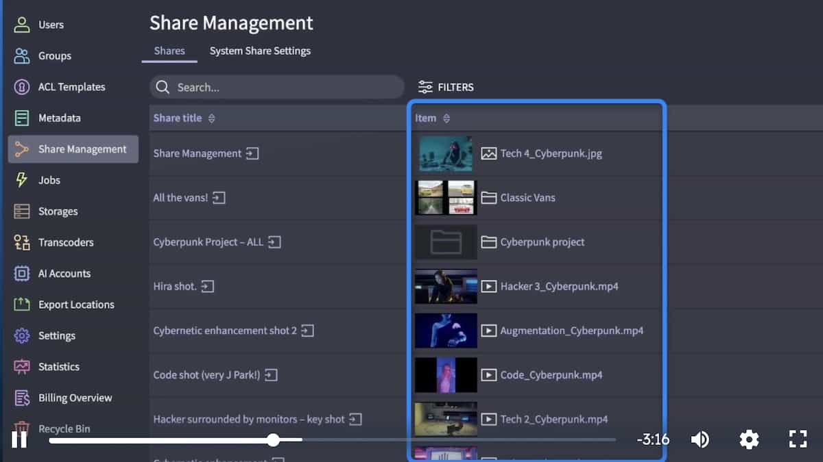Mute the video with speaker icon
823x462 pixels.
point(700,439)
